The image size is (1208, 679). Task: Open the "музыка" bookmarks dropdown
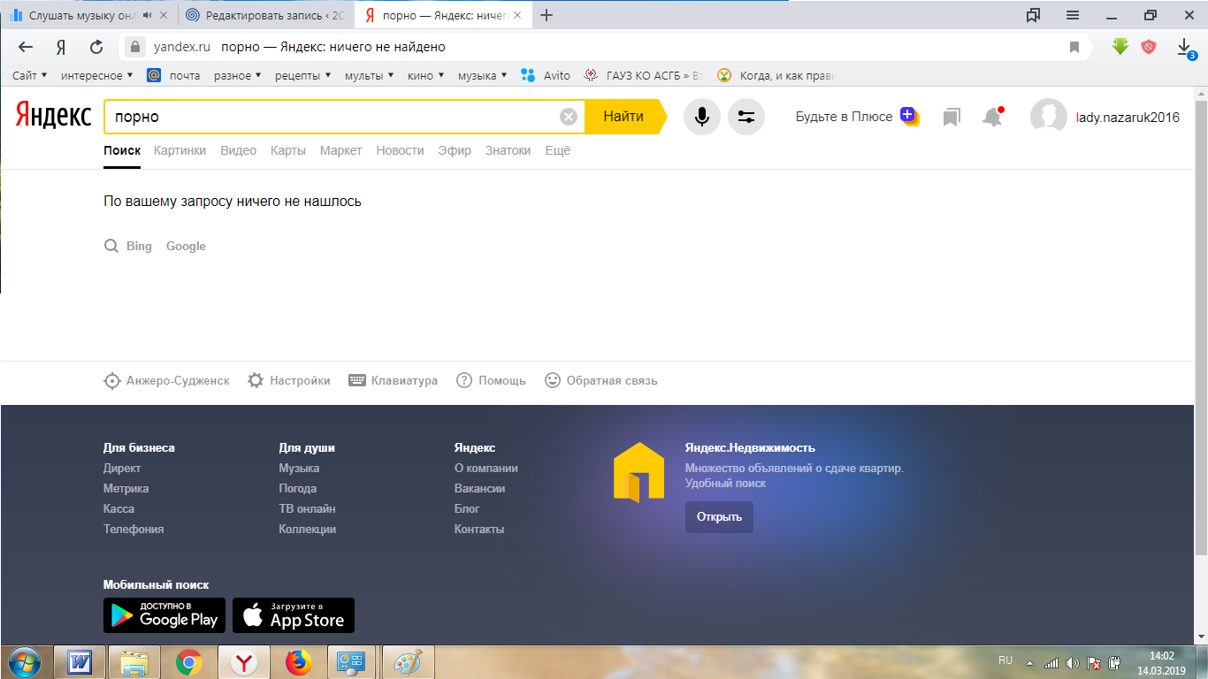click(x=482, y=75)
